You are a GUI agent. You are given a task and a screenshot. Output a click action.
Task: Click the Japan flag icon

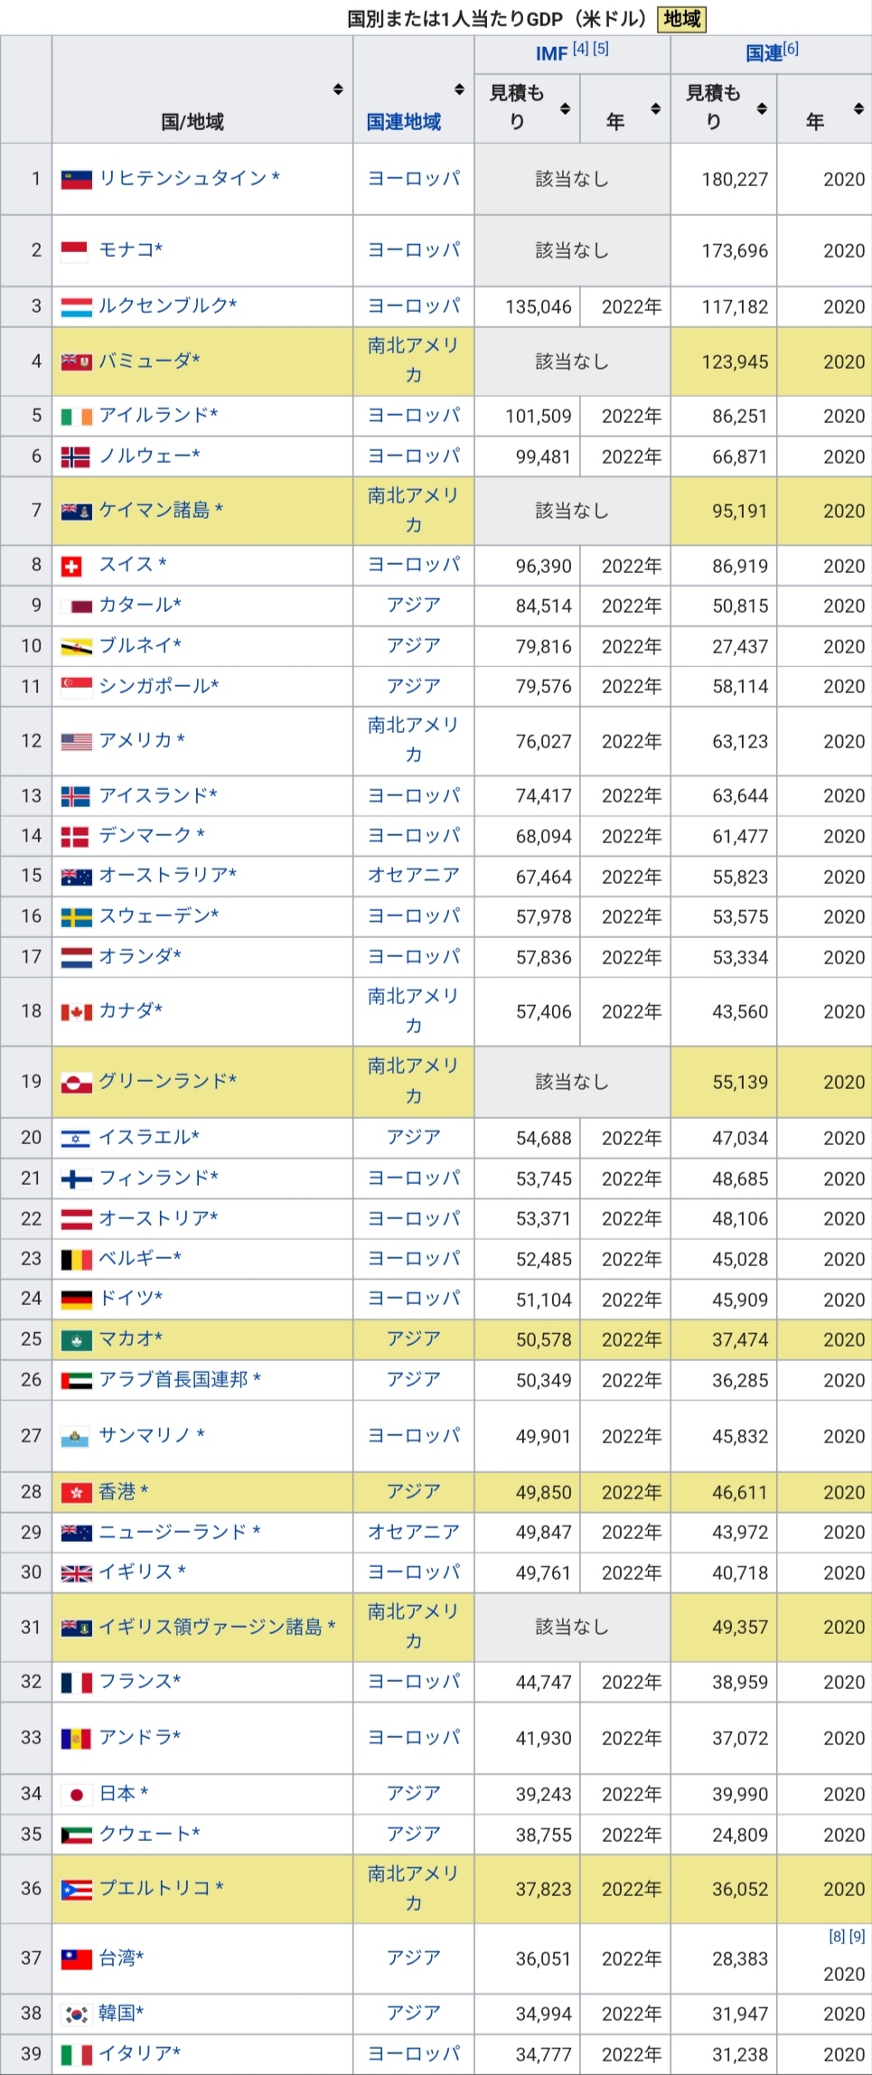point(76,1794)
